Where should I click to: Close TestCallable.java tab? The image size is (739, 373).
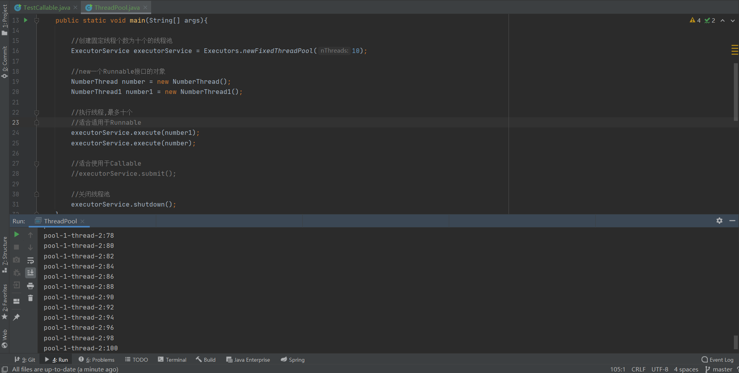click(x=75, y=7)
